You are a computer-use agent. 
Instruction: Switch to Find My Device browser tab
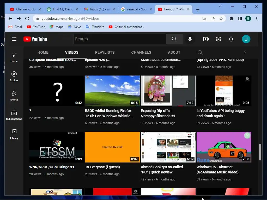click(x=62, y=9)
